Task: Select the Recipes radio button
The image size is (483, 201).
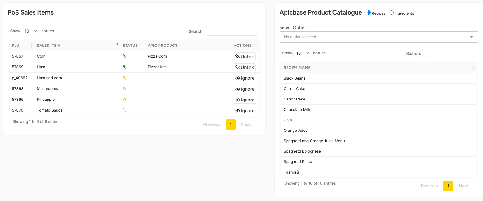Action: (369, 13)
